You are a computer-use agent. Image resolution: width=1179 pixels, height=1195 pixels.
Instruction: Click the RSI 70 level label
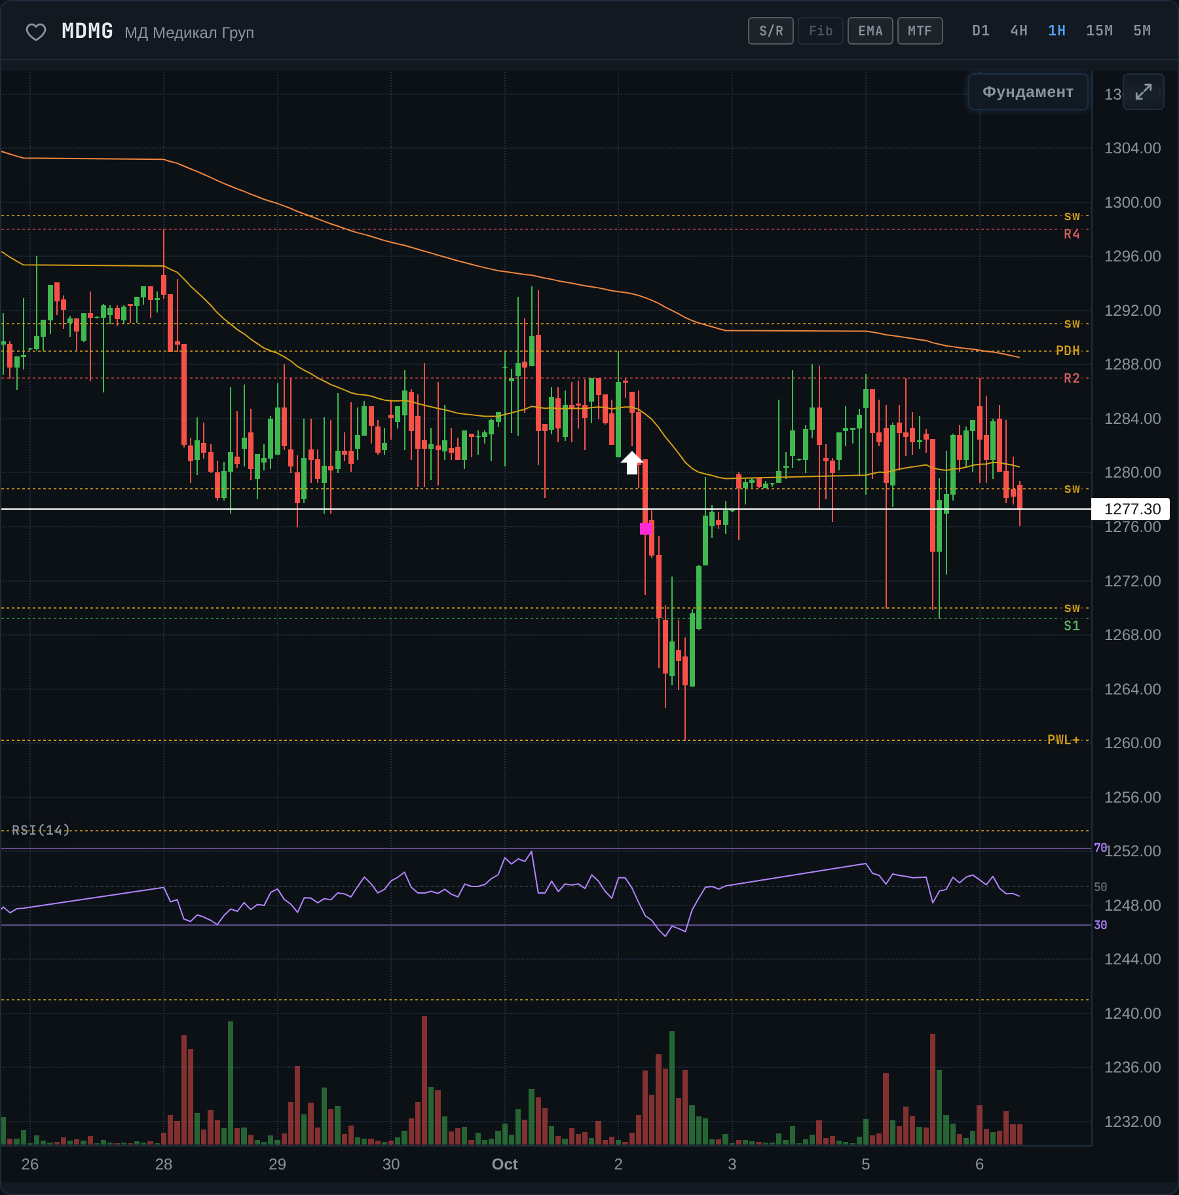[1100, 848]
